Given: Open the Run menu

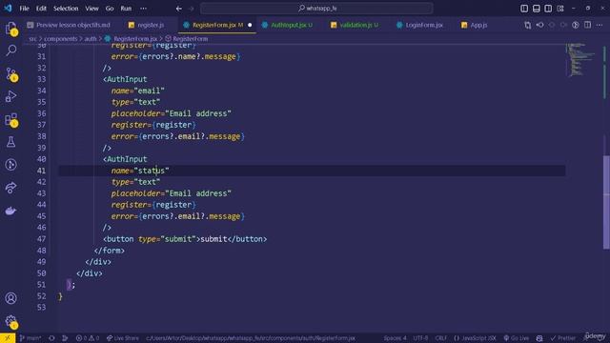Looking at the screenshot, I should 126,9.
